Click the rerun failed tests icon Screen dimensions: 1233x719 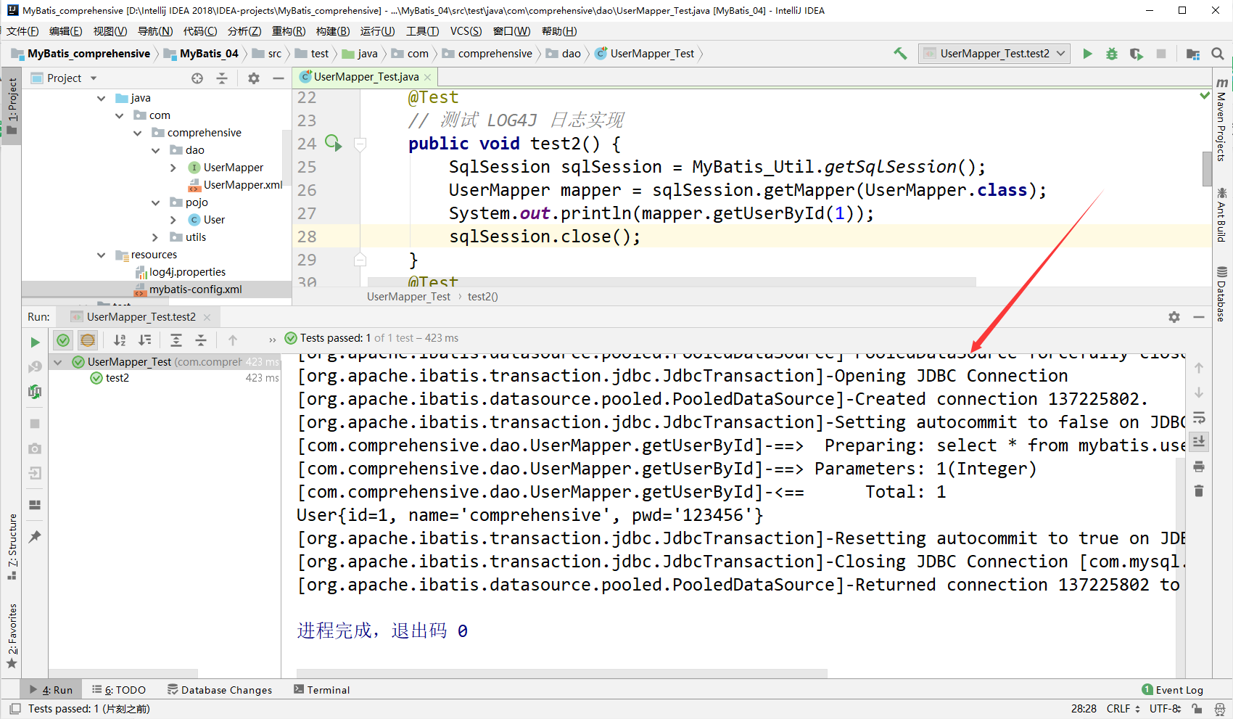coord(35,367)
